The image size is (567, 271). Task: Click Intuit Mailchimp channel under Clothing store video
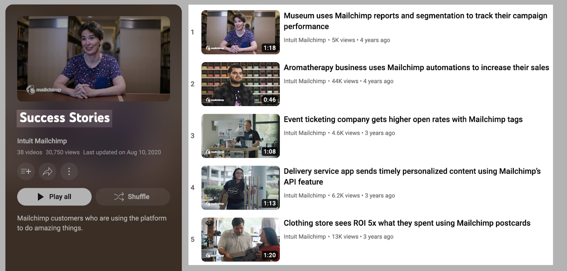304,237
